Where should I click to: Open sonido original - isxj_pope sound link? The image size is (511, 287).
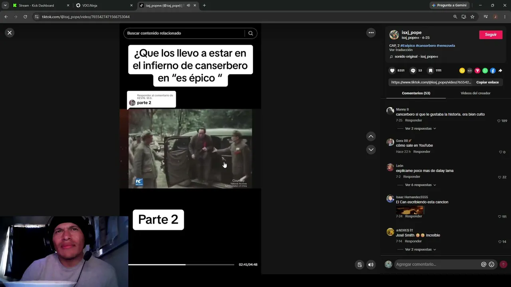pos(416,57)
